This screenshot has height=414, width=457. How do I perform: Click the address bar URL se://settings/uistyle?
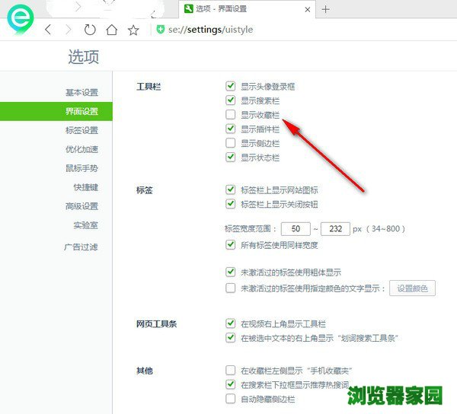point(210,30)
